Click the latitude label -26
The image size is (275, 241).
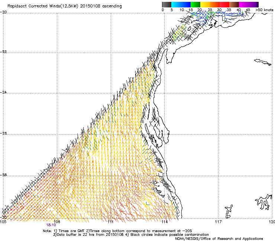3,133
